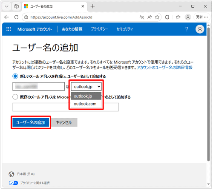213x190 pixels.
Task: View site information lock icon
Action: point(26,17)
